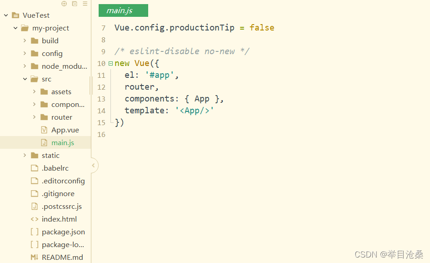Viewport: 430px width, 263px height.
Task: Click the build folder icon
Action: [x=35, y=41]
